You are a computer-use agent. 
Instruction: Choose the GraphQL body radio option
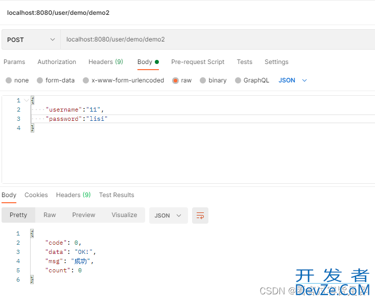tap(238, 80)
